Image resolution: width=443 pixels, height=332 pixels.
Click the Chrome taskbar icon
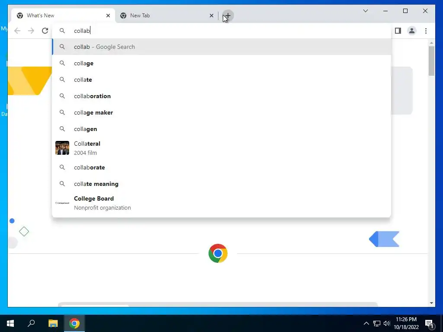tap(74, 323)
